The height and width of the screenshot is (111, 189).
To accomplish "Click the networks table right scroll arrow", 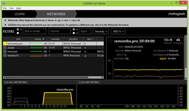I will [x=102, y=77].
